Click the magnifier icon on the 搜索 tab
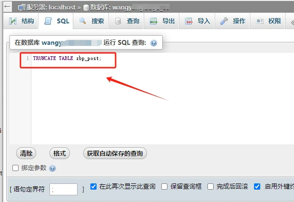The image size is (294, 202). tap(83, 21)
